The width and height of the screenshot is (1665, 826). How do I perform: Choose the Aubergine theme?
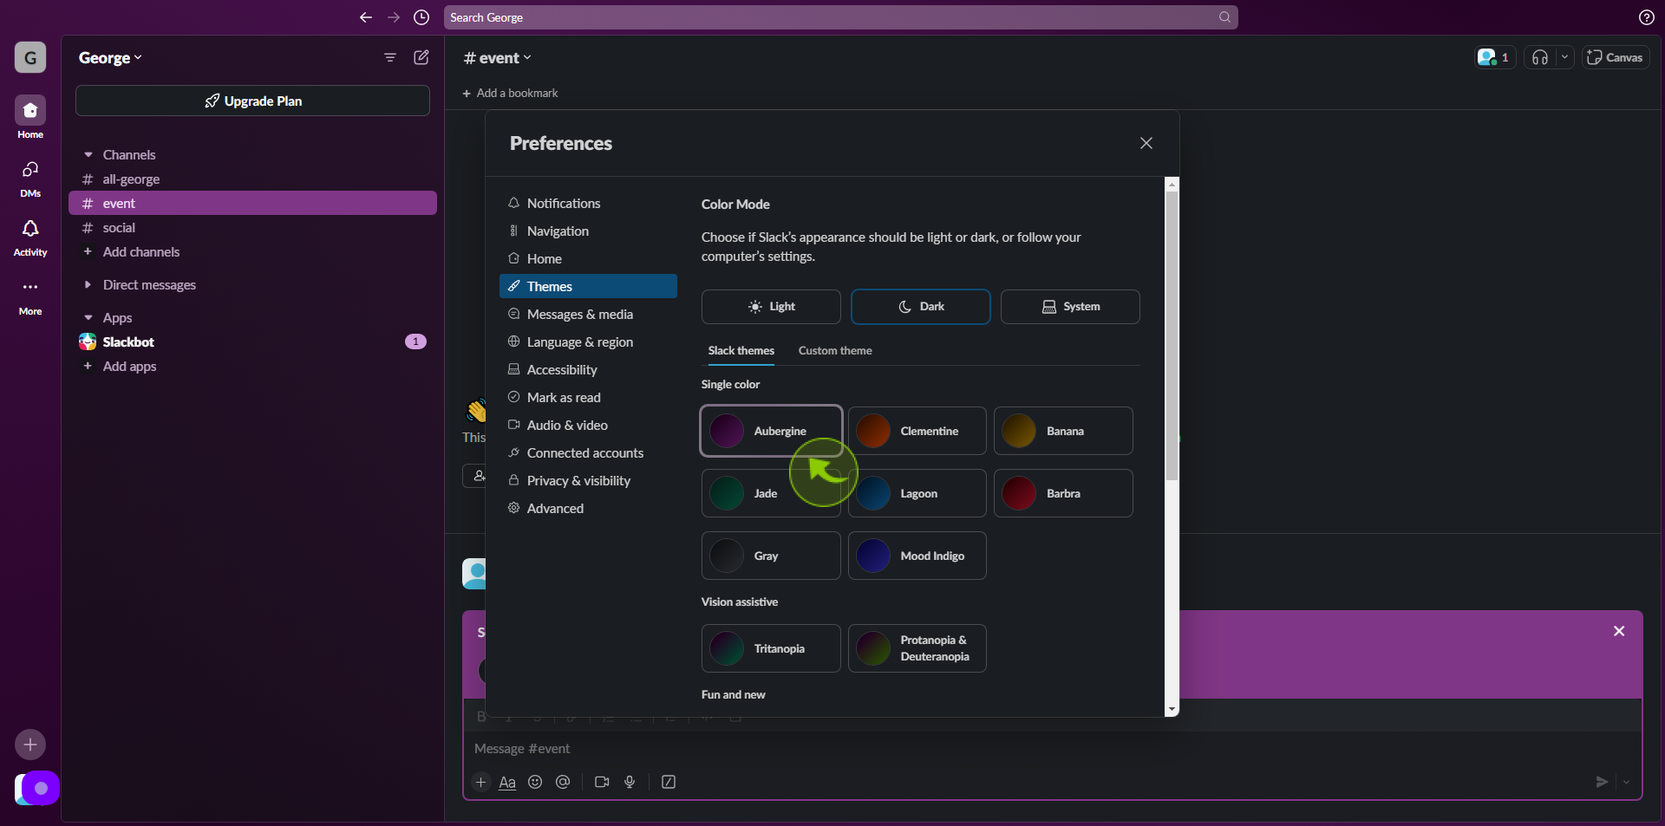(771, 431)
